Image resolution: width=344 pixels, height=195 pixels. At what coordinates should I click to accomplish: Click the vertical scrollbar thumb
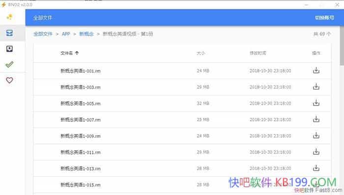[342, 46]
